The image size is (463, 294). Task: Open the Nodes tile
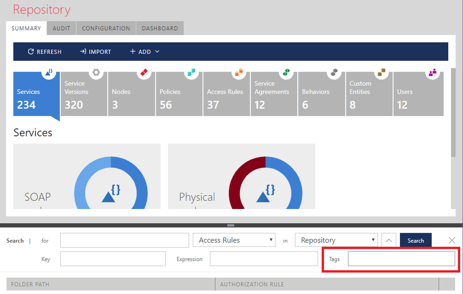(132, 94)
